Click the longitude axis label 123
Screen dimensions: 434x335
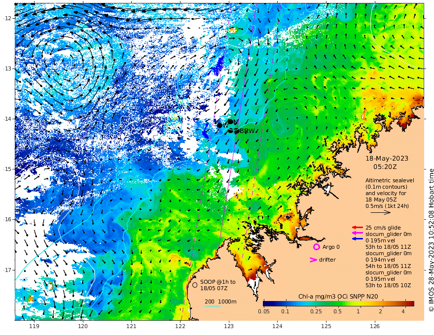pyautogui.click(x=229, y=326)
